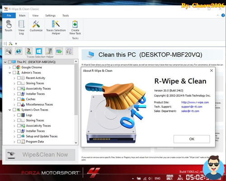The image size is (226, 181).
Task: Open the quick access toolbar dropdown arrow
Action: 16,44
